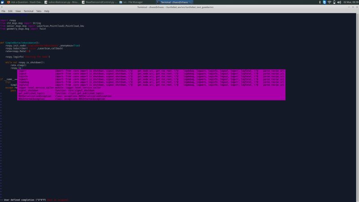This screenshot has height=202, width=359.
Task: Open the Edit menu
Action: pos(10,11)
